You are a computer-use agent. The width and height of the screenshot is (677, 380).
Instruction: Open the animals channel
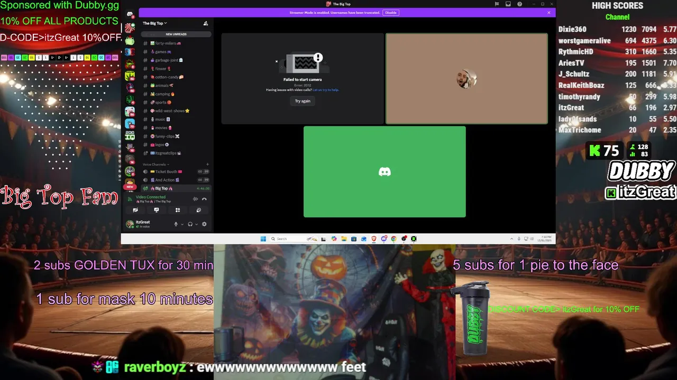(x=176, y=85)
